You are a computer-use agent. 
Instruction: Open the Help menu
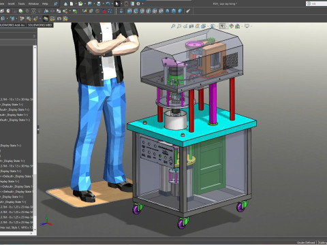(45, 4)
